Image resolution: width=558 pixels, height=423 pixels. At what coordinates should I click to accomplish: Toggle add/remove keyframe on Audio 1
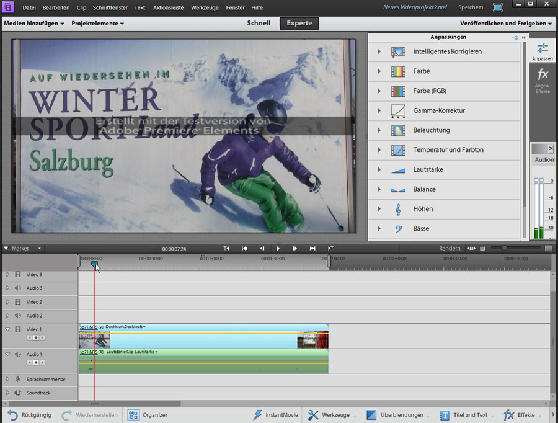click(36, 362)
